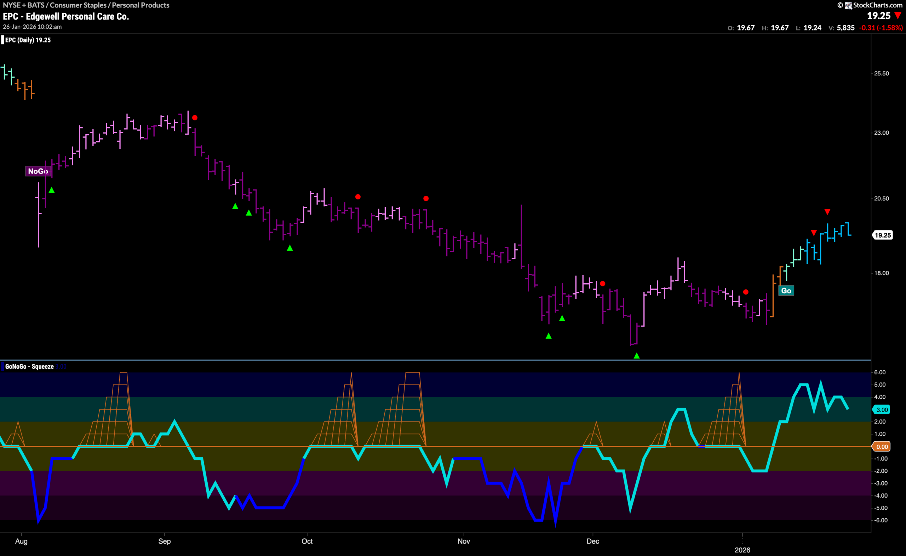This screenshot has height=556, width=906.
Task: Click the 6.00 oscillator axis label
Action: coord(879,373)
